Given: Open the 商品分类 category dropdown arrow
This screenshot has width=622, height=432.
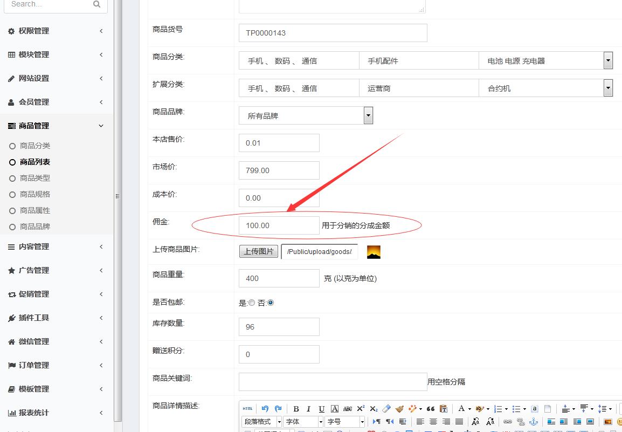Looking at the screenshot, I should (608, 61).
